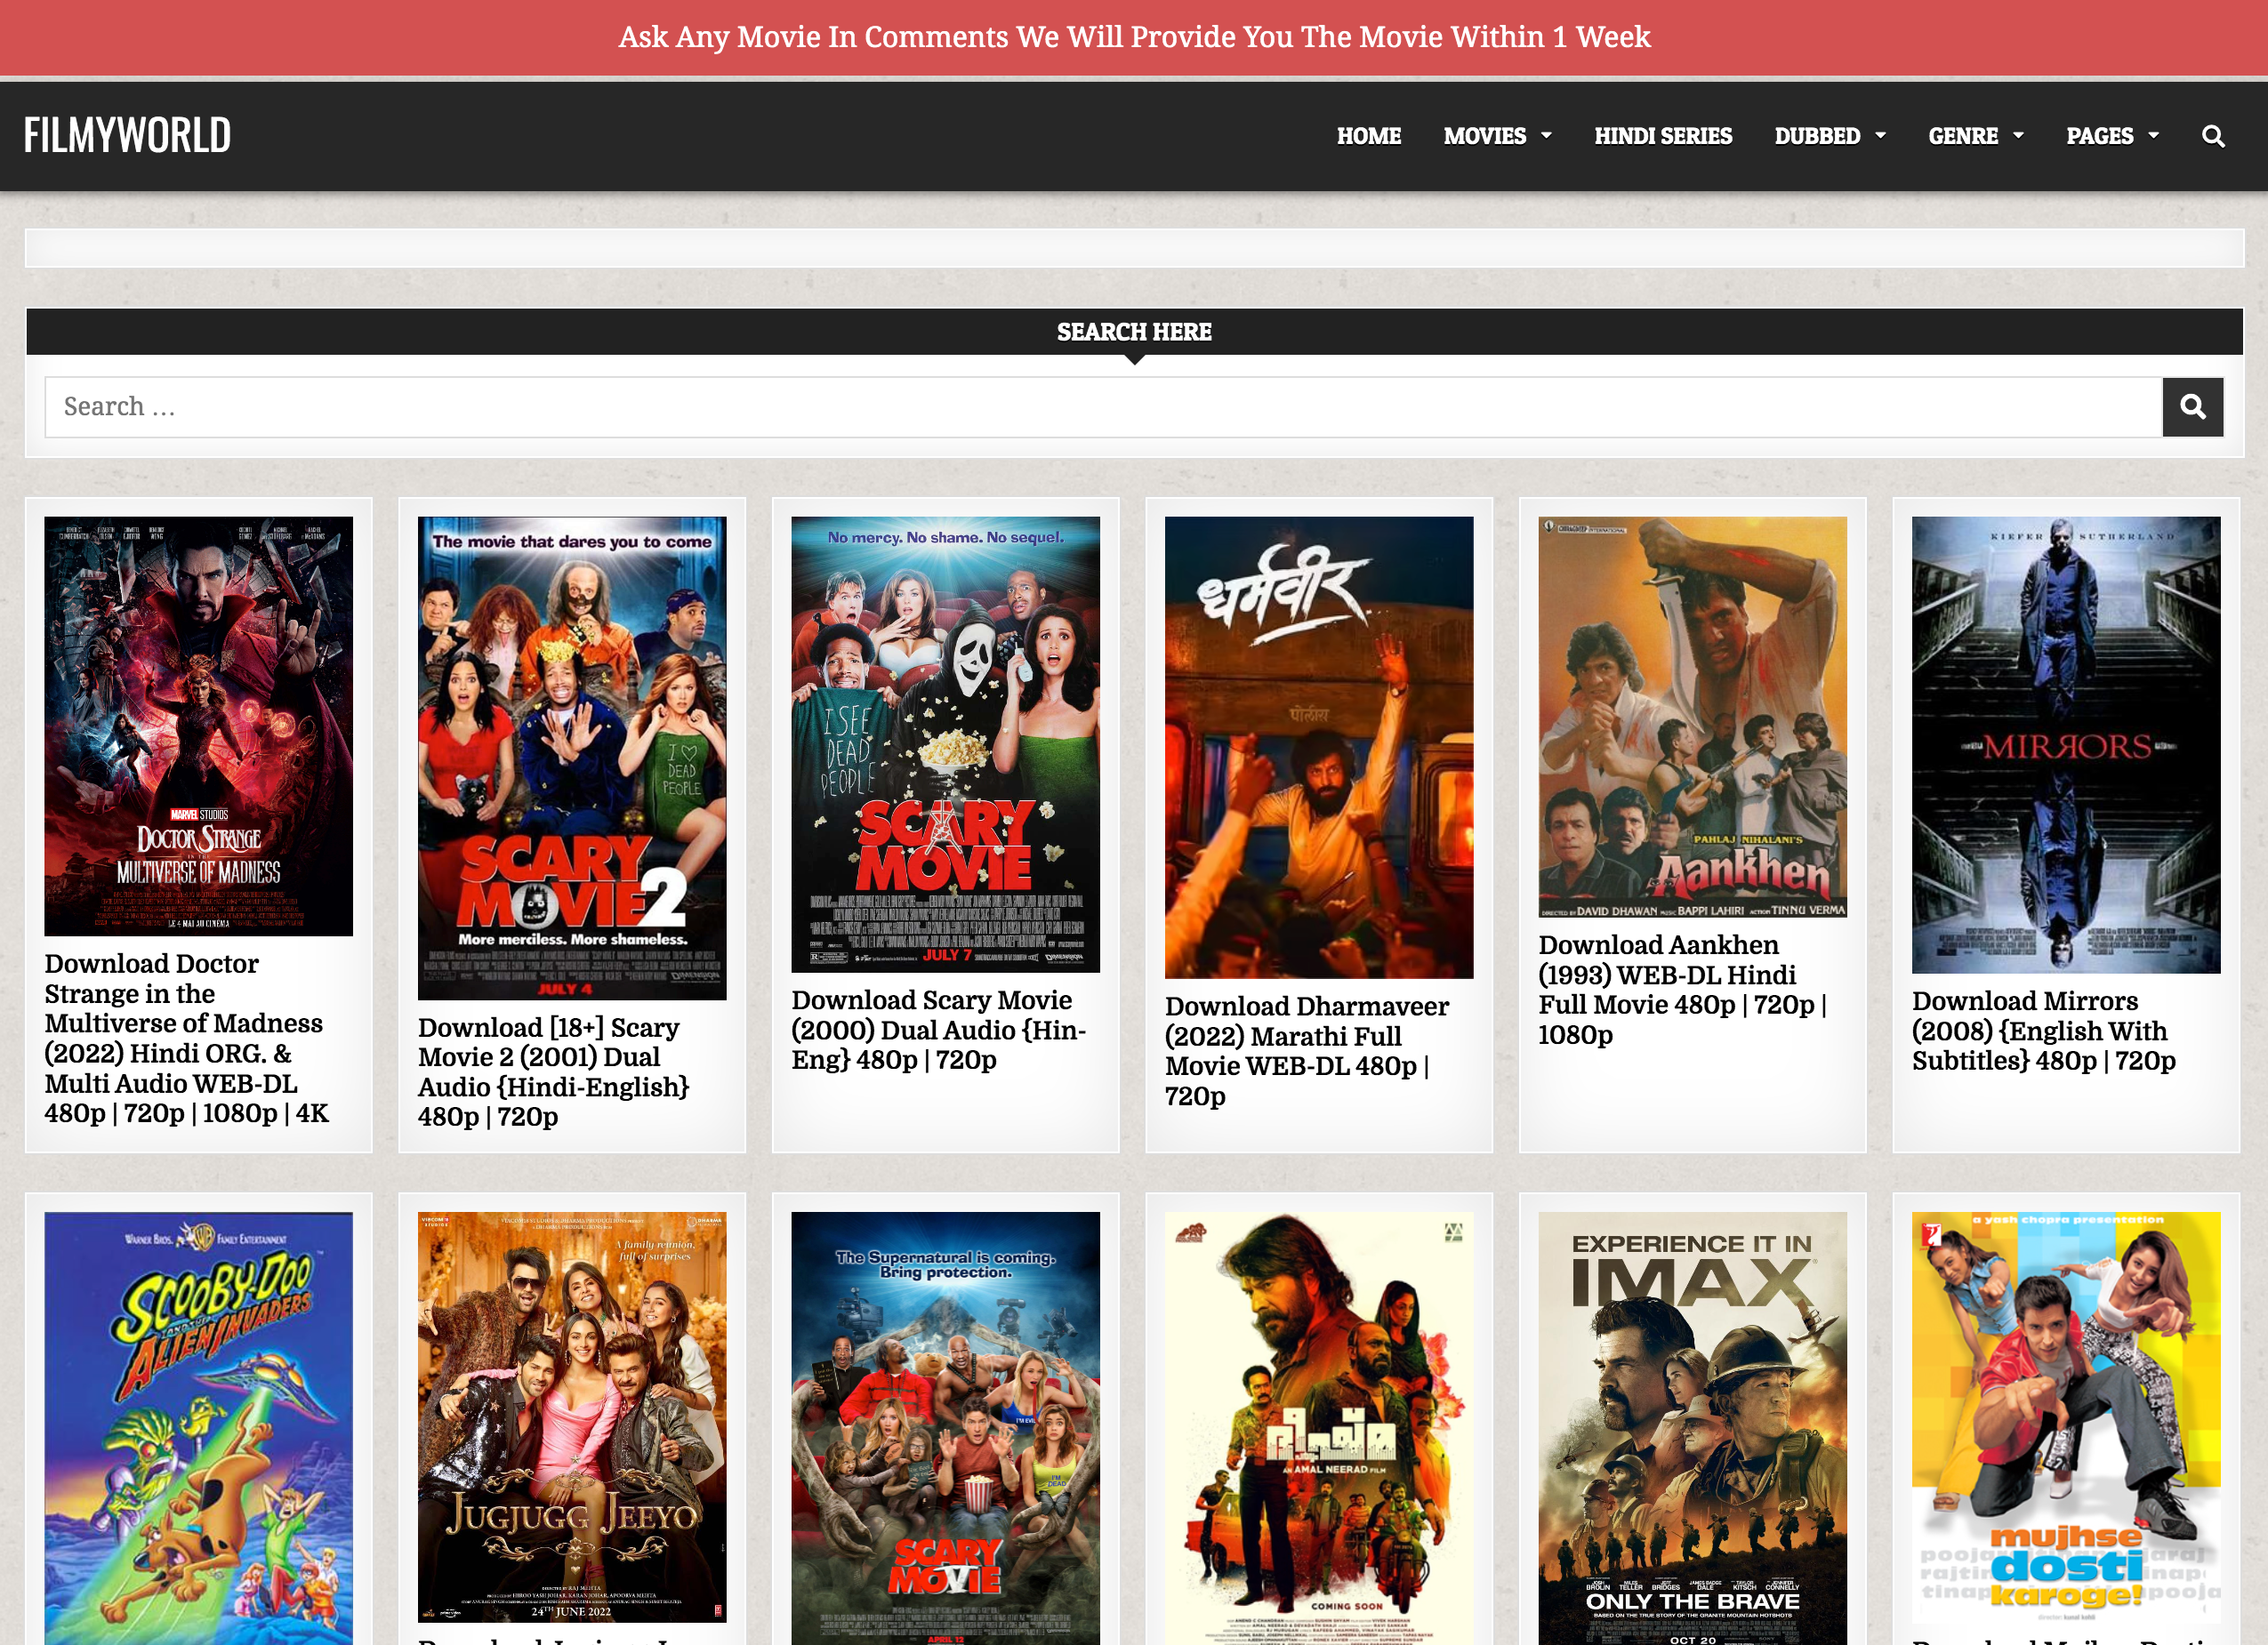Open the header search magnifier icon

(x=2213, y=136)
